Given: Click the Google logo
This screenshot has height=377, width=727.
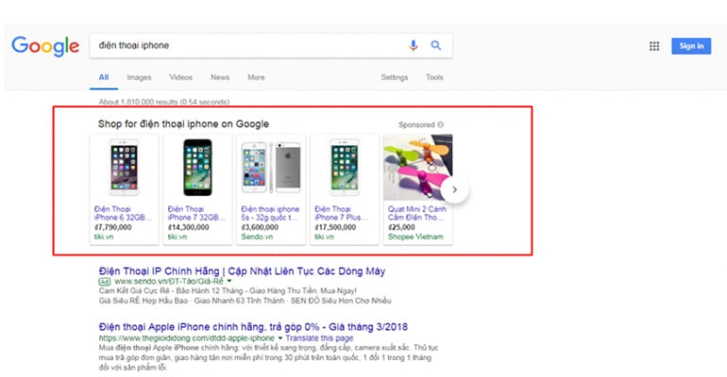Looking at the screenshot, I should click(x=44, y=45).
